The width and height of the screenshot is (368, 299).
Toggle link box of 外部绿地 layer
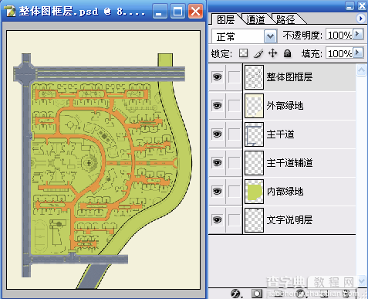click(234, 106)
